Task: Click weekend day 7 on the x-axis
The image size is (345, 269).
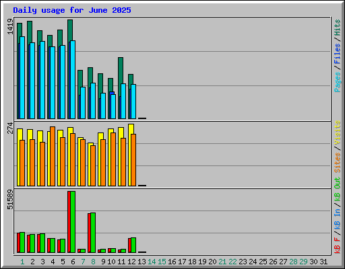Action: click(x=83, y=262)
